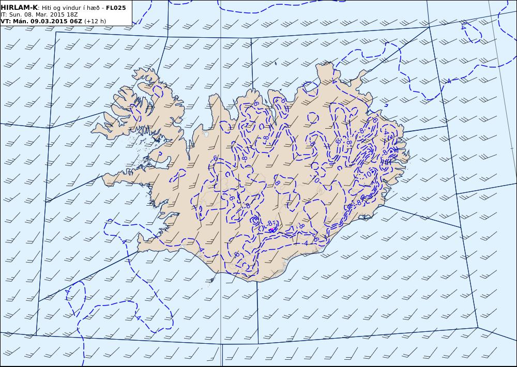Click the (+12 h) forecast offset text
Viewport: 517px width, 367px height.
pyautogui.click(x=95, y=21)
